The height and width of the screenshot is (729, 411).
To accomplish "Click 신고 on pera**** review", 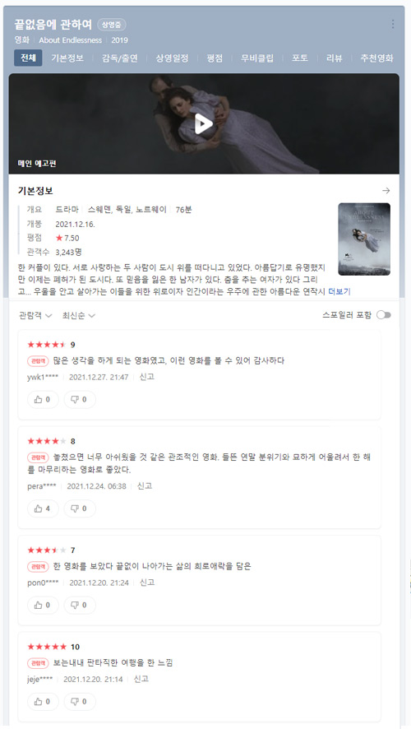I will click(x=145, y=486).
